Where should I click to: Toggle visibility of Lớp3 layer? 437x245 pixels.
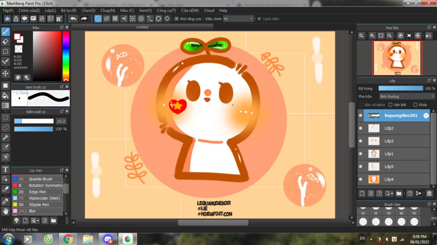tap(361, 141)
